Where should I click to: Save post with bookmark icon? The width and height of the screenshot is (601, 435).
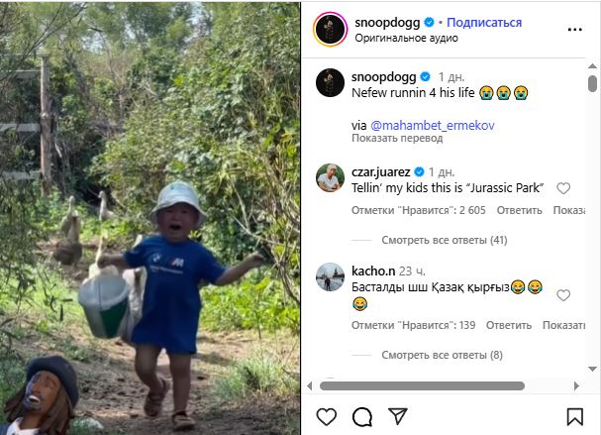[575, 416]
